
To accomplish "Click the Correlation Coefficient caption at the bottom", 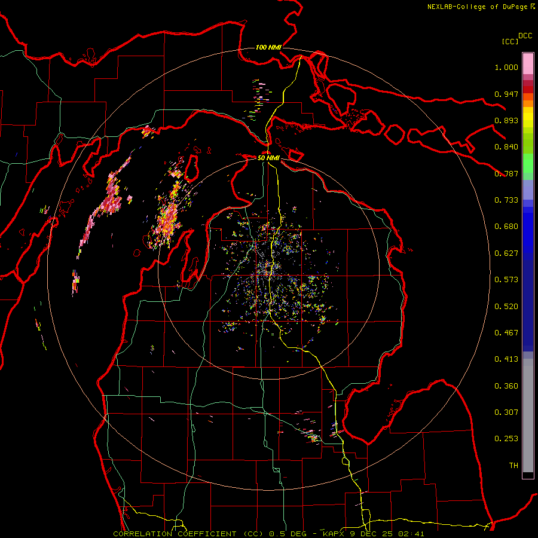I will [268, 534].
